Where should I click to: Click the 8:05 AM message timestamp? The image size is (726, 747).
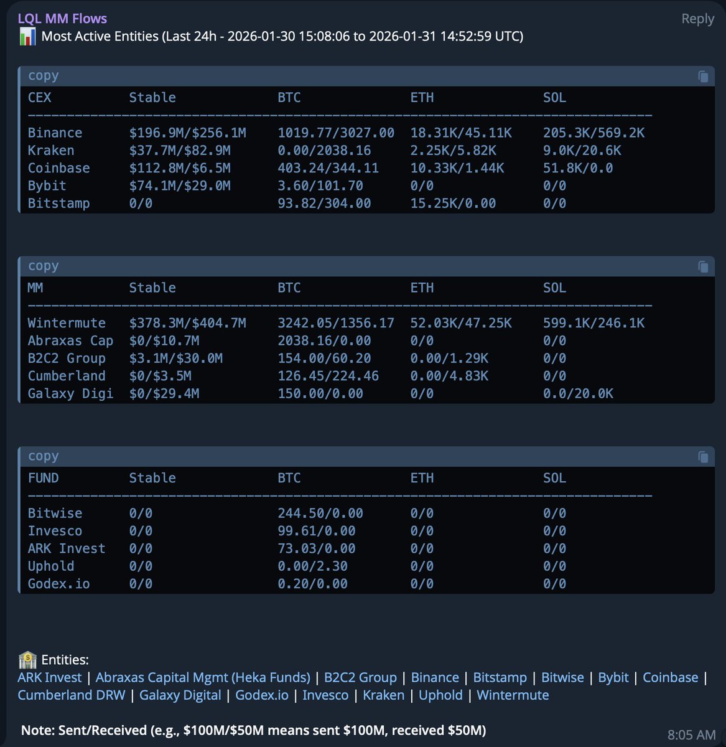[691, 735]
